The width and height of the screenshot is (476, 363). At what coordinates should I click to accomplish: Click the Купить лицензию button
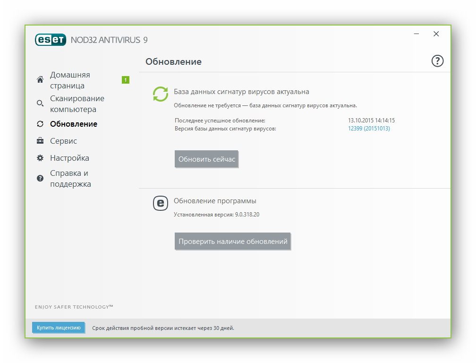coord(59,328)
